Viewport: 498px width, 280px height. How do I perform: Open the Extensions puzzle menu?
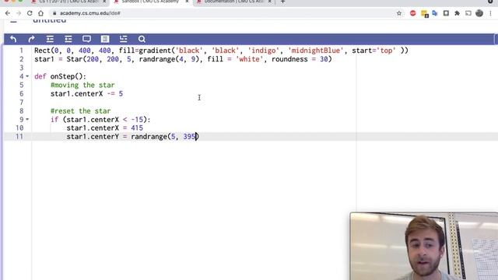tap(457, 13)
